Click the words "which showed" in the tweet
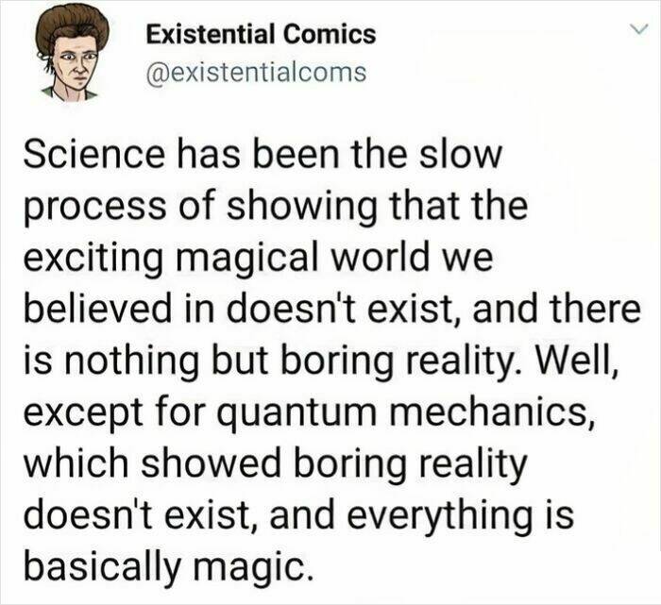Image resolution: width=661 pixels, height=605 pixels. click(x=141, y=462)
